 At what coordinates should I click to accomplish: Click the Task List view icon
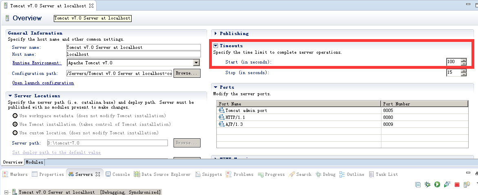[x=371, y=174]
